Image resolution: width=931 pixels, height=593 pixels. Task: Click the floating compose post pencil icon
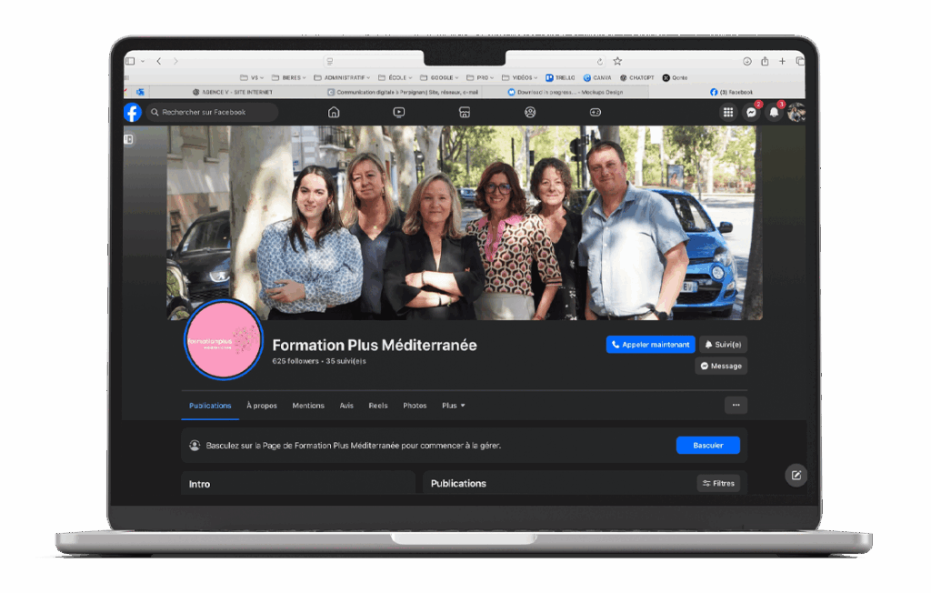796,476
